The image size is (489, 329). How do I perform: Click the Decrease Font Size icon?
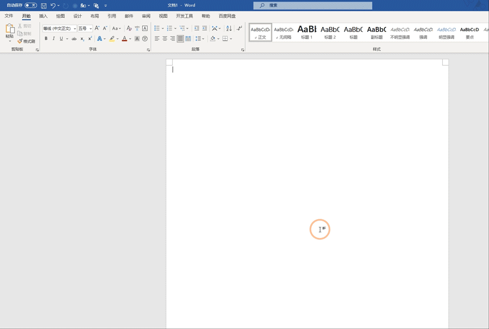[105, 29]
